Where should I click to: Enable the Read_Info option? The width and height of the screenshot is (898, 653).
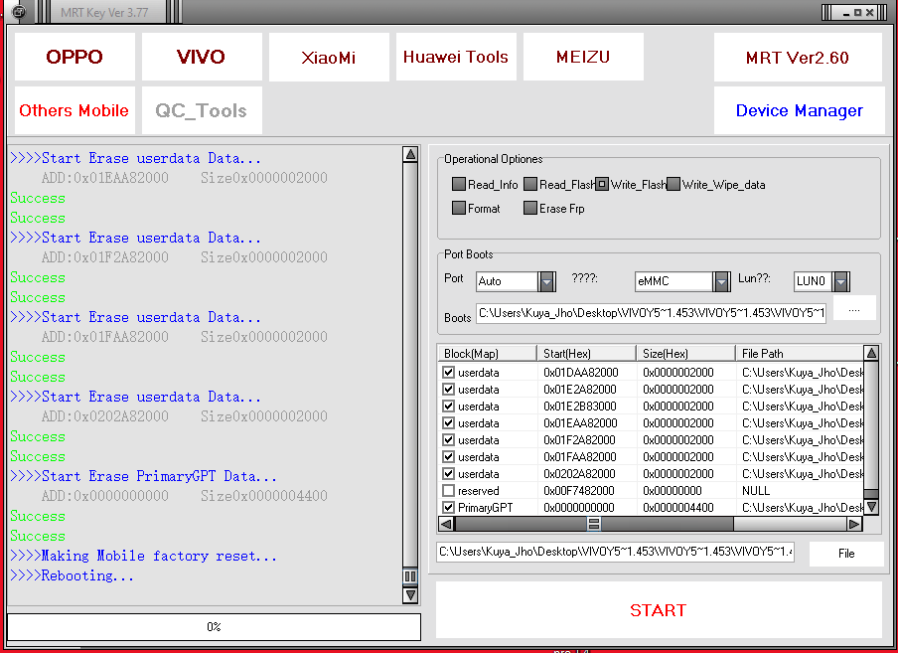459,184
